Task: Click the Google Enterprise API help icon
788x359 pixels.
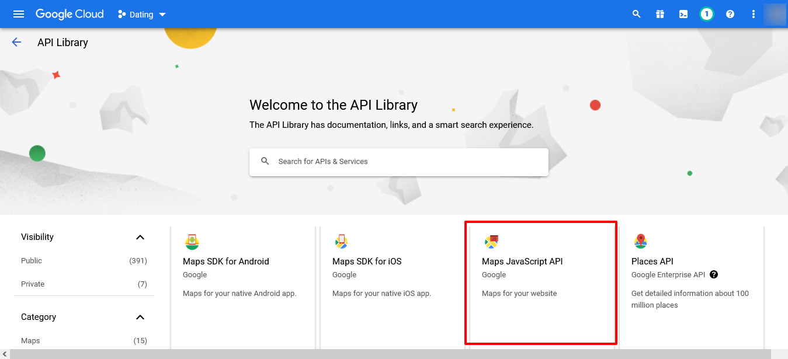Action: [x=714, y=274]
